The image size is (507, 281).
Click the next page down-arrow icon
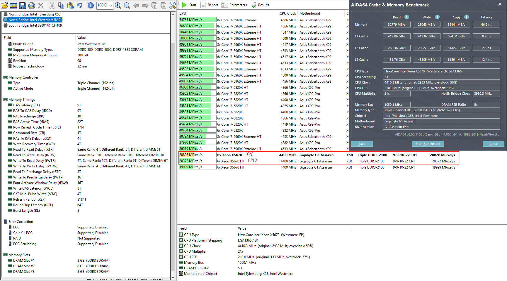point(163,5)
